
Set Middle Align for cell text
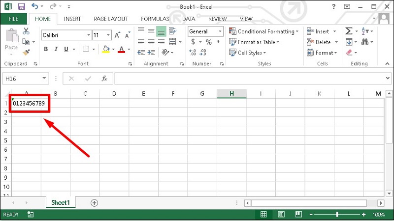tap(151, 31)
